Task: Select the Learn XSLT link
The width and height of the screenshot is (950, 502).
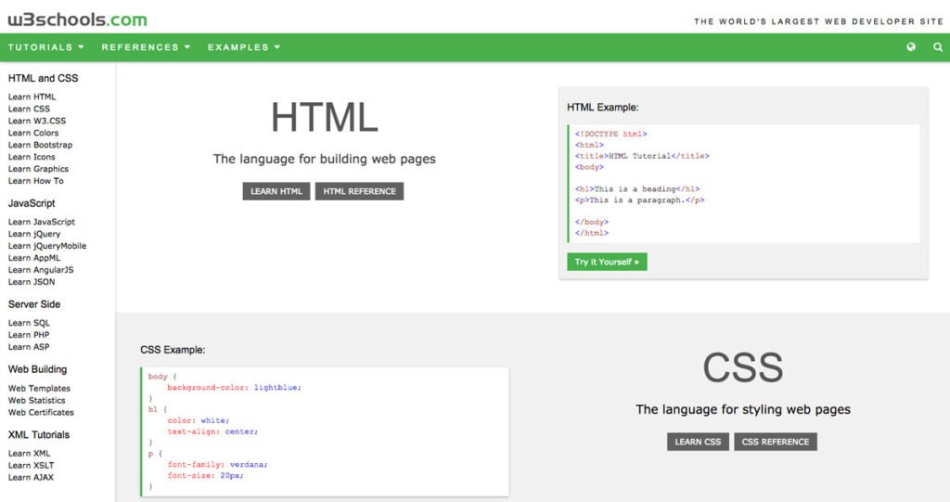Action: point(31,465)
